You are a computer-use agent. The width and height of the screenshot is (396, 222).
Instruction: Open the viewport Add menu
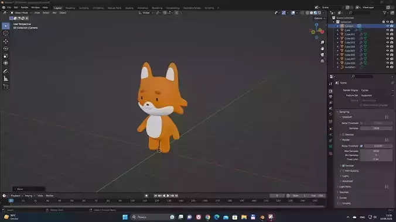[x=54, y=13]
